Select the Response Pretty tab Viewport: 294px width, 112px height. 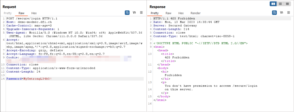click(x=155, y=13)
